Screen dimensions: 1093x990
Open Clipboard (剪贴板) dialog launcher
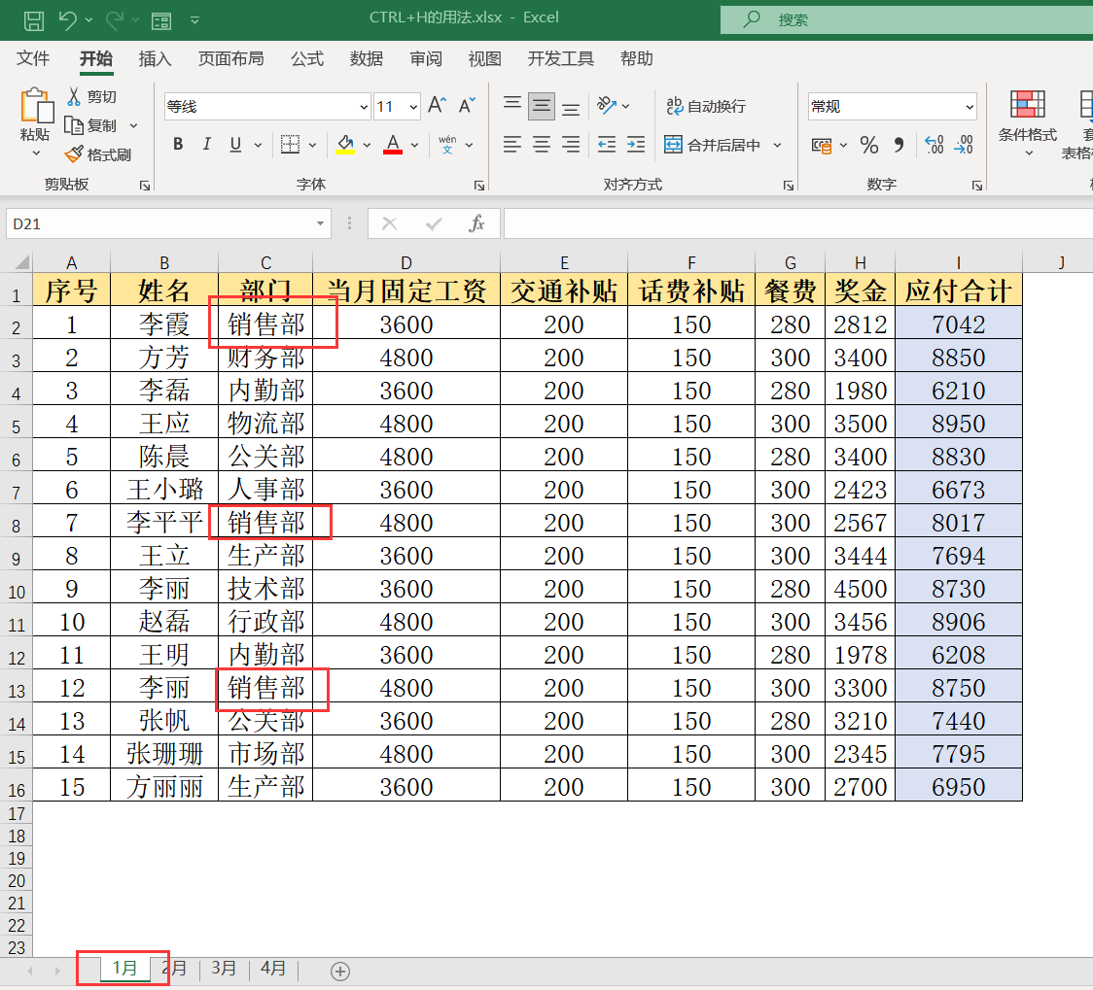tap(144, 186)
